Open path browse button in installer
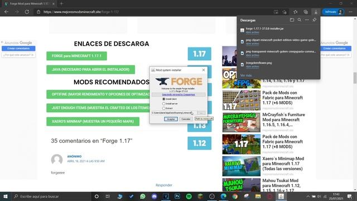The image size is (357, 201). (x=201, y=113)
